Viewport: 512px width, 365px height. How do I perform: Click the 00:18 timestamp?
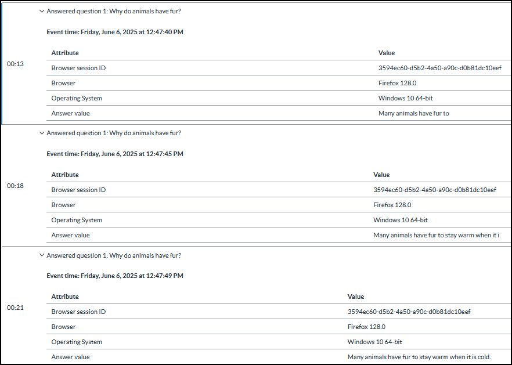[15, 186]
